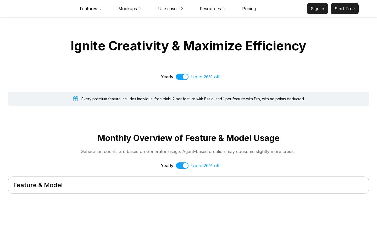Screen dimensions: 377x235
Task: Click the 'Ignite Creativity & Maximize Efficiency' headline
Action: 188,46
